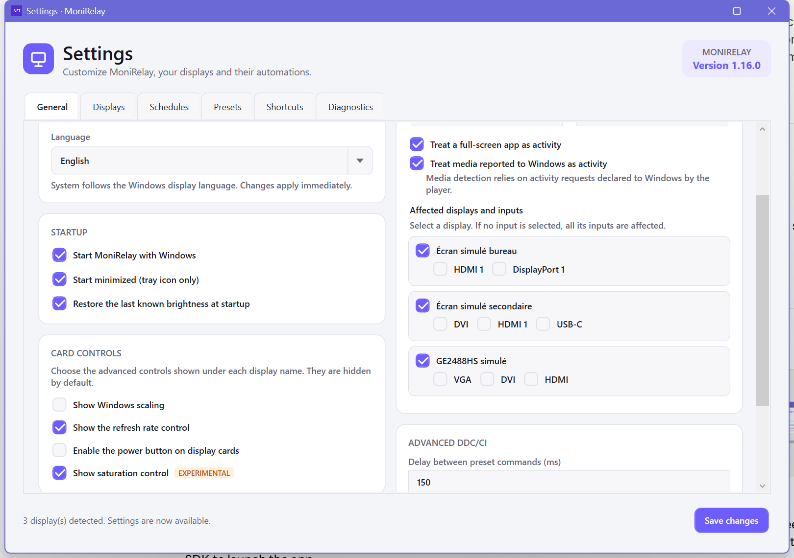Image resolution: width=794 pixels, height=558 pixels.
Task: Open the General tab
Action: (52, 107)
